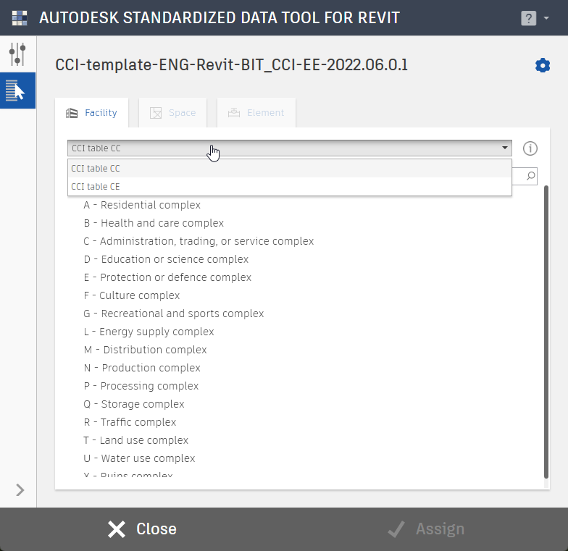Expand the help menu dropdown arrow

pyautogui.click(x=546, y=17)
